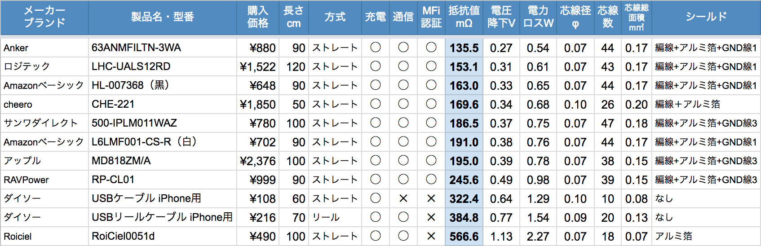Click resistance value 322.4

464,199
